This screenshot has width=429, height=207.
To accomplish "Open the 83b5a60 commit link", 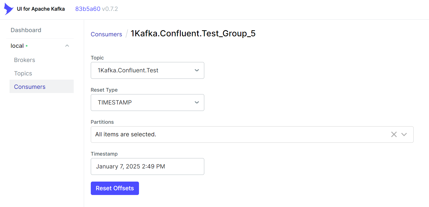I will coord(88,9).
